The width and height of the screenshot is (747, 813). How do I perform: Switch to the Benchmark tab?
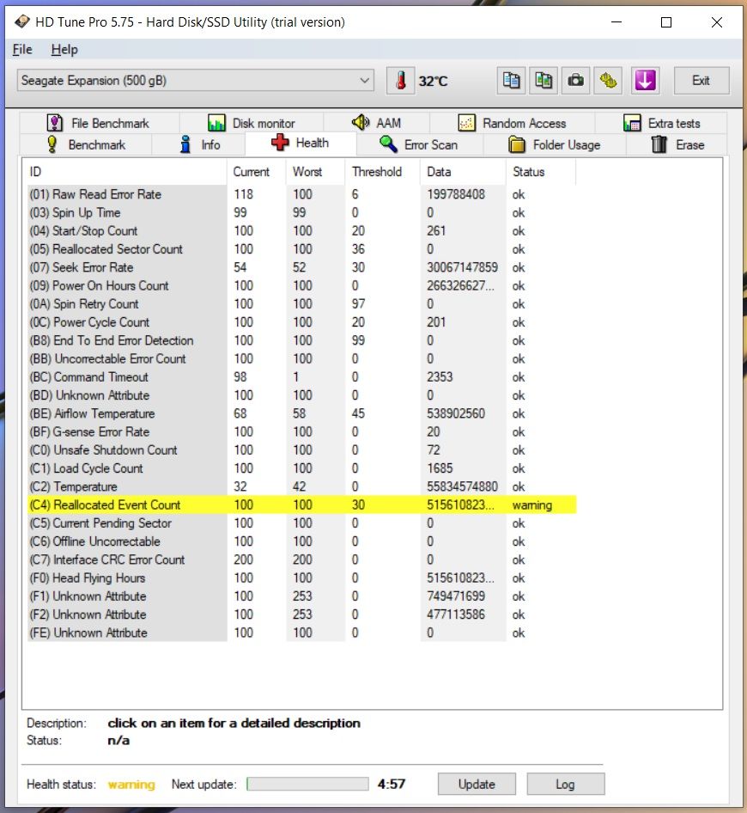[x=86, y=144]
